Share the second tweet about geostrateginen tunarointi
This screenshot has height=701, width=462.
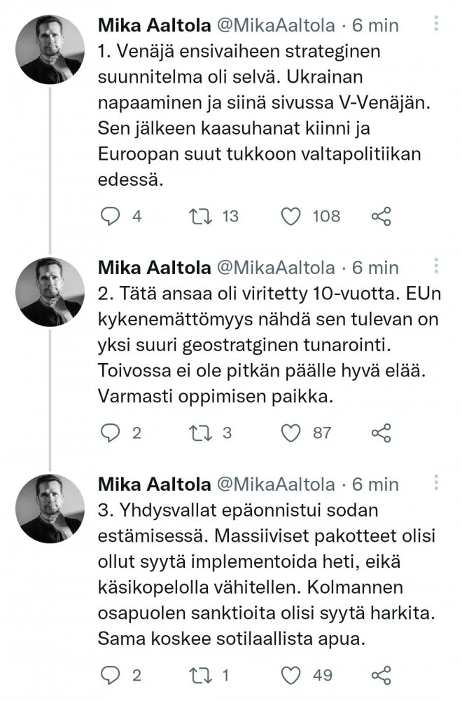pos(379,433)
